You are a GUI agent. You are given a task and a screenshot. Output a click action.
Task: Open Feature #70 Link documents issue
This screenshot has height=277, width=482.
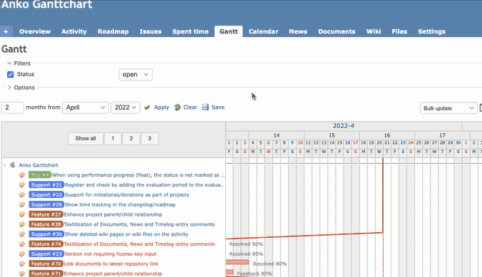111,263
